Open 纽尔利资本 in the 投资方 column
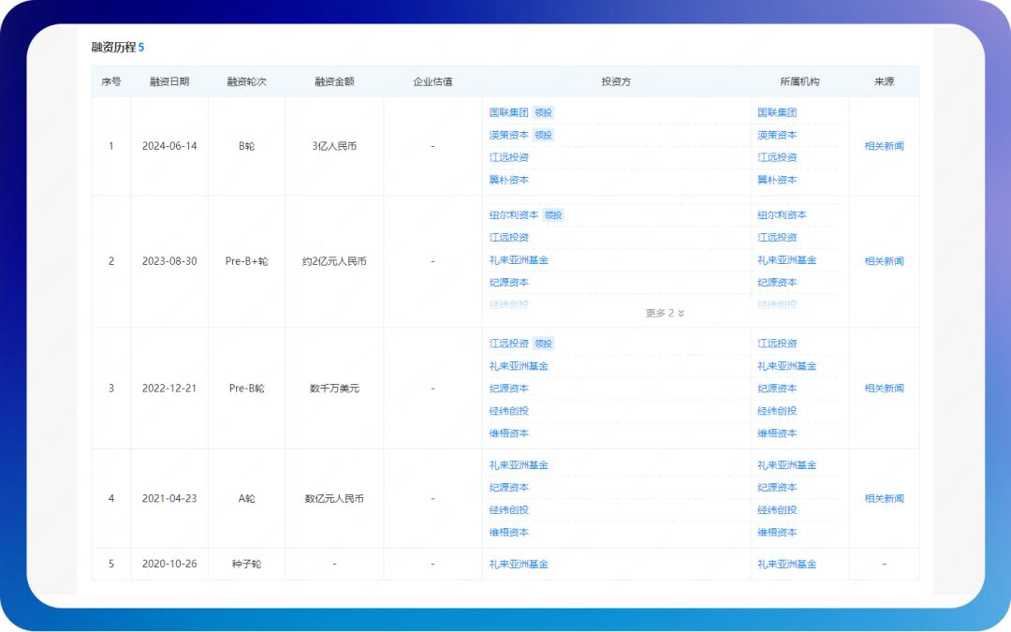This screenshot has width=1011, height=632. click(x=514, y=214)
